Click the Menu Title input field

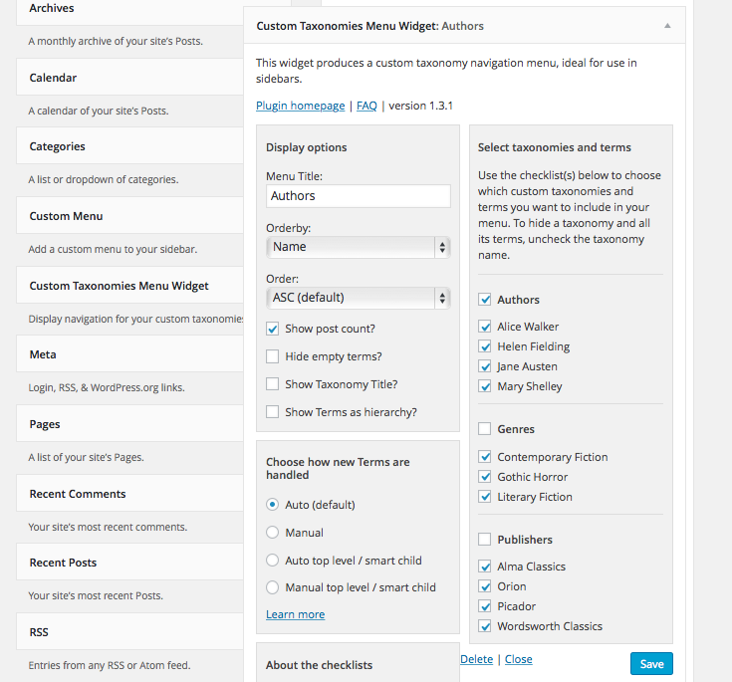(x=358, y=196)
